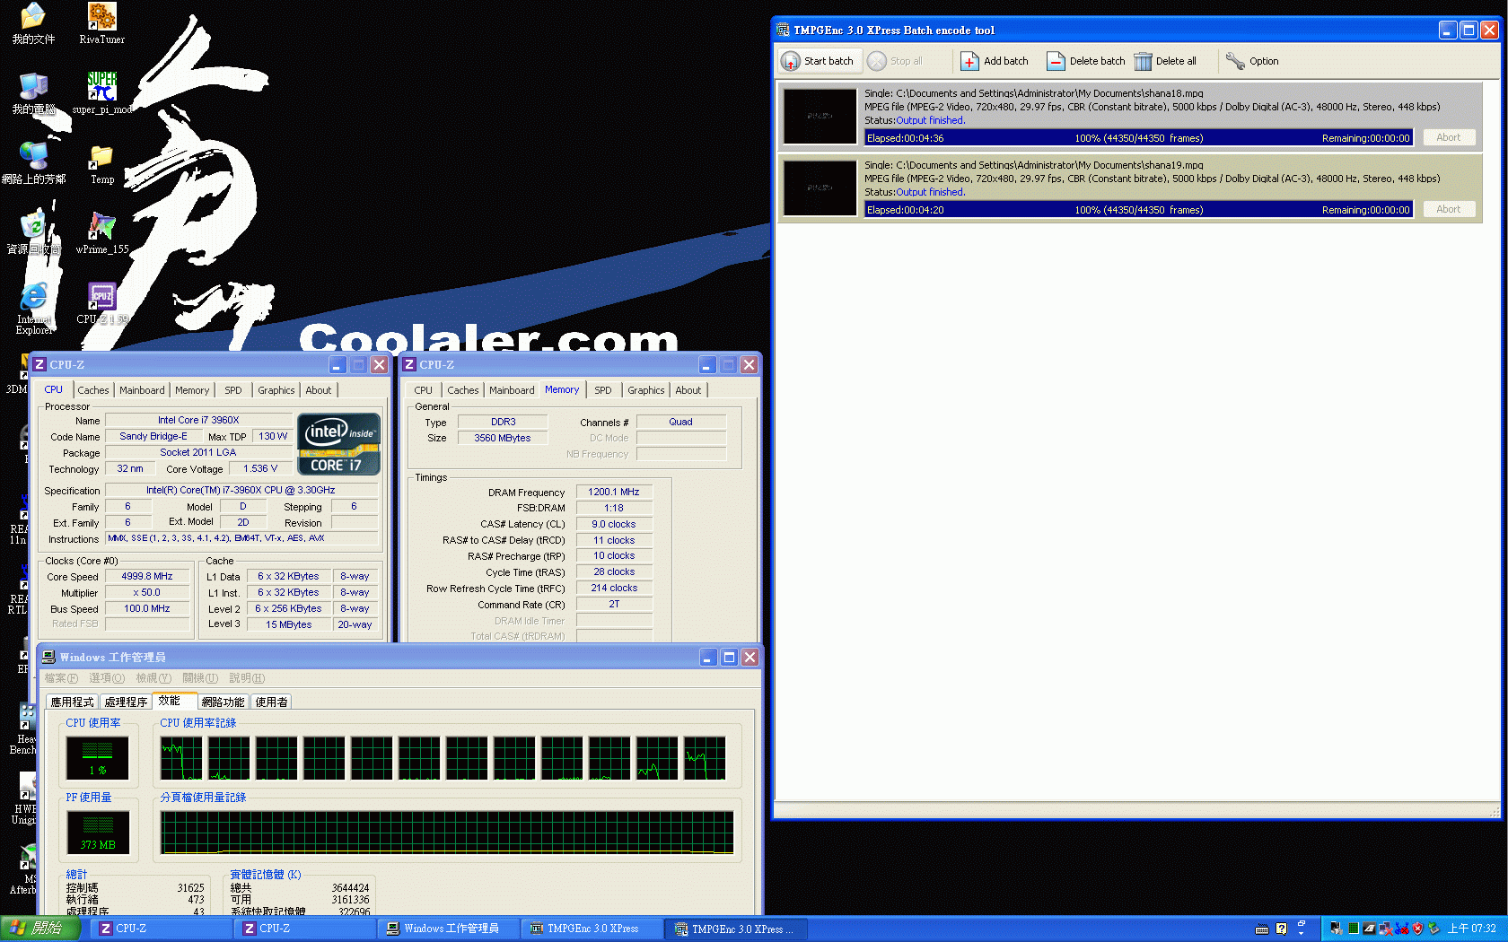Open Graphics tab in right CPU-Z window
Viewport: 1508px width, 942px height.
[645, 390]
